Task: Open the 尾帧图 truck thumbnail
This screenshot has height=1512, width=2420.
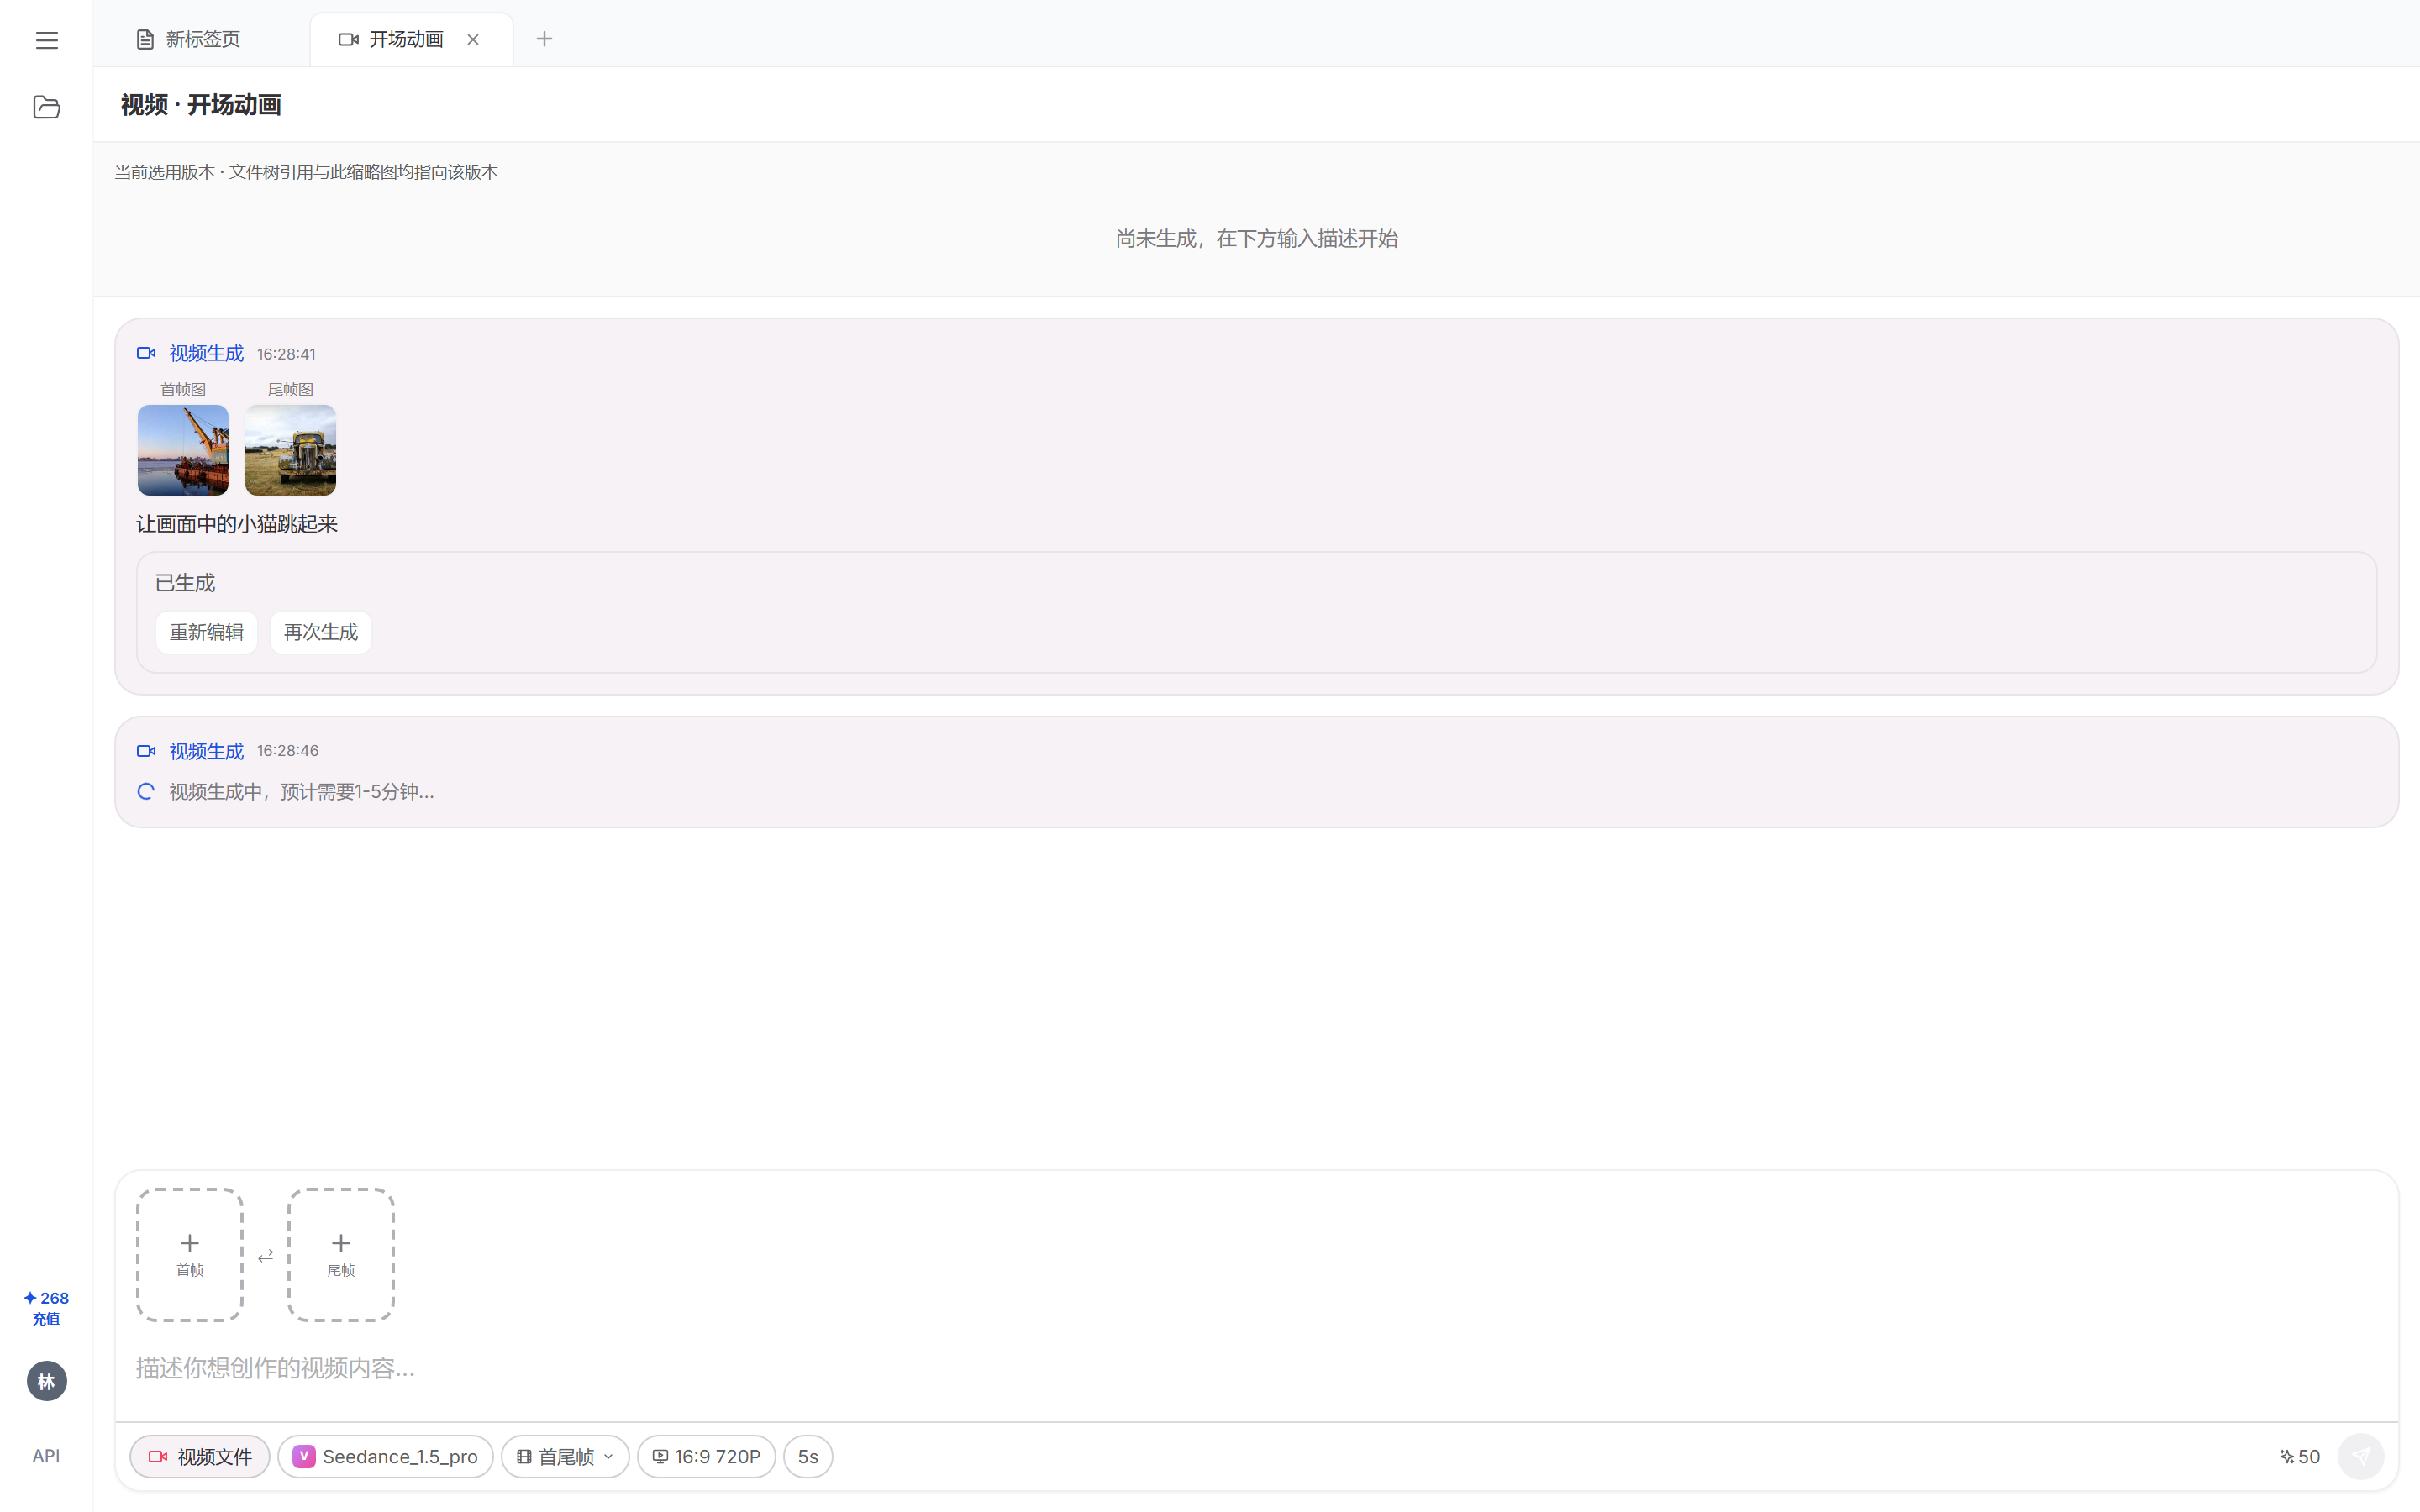Action: (x=290, y=450)
